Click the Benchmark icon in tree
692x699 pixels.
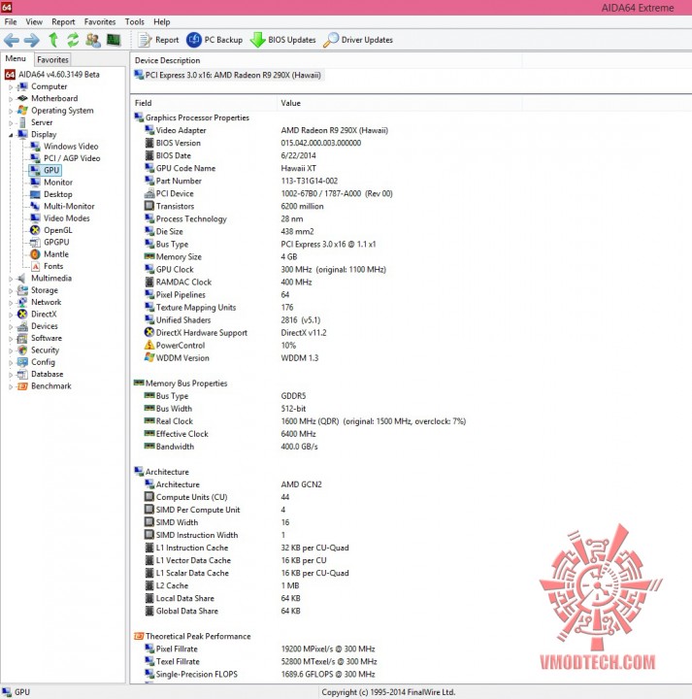click(x=22, y=386)
